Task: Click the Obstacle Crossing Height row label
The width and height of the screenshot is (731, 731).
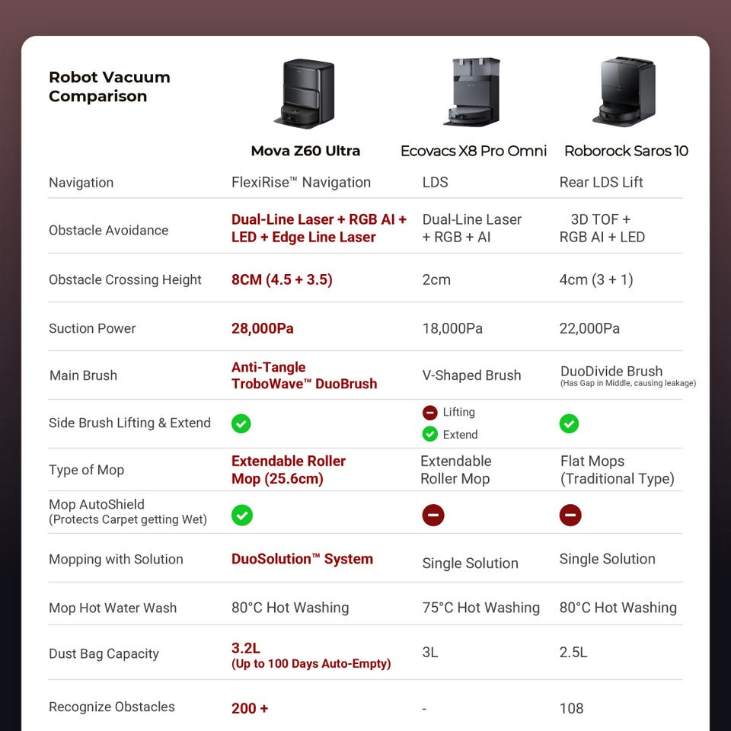Action: click(125, 279)
